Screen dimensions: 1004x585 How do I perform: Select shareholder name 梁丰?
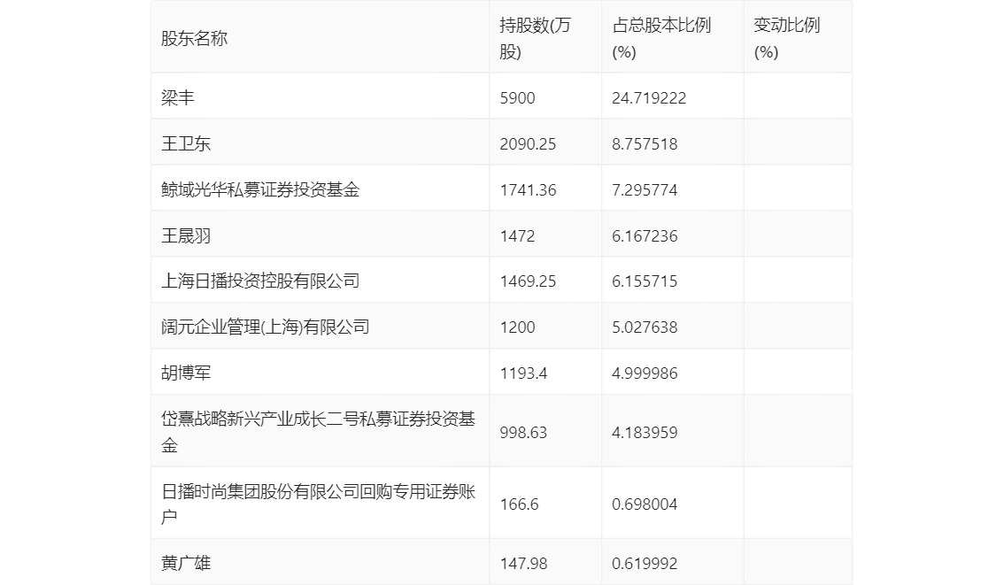(177, 97)
